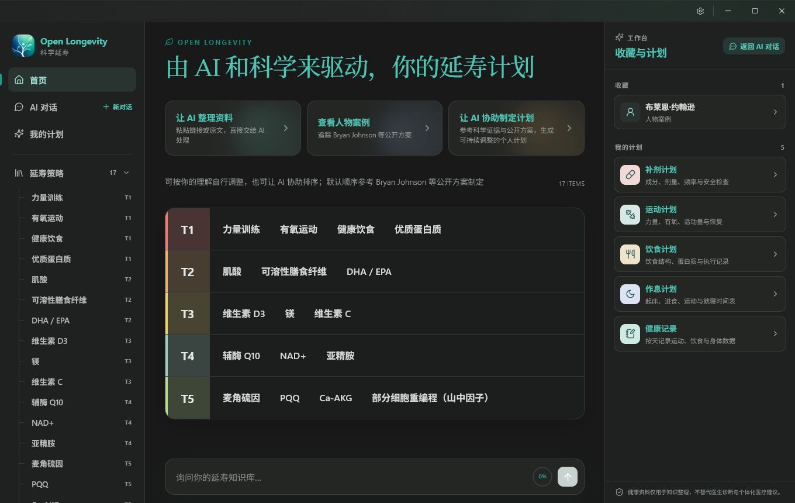This screenshot has width=795, height=503.
Task: Click the 17 ITEMS count label
Action: pos(571,184)
